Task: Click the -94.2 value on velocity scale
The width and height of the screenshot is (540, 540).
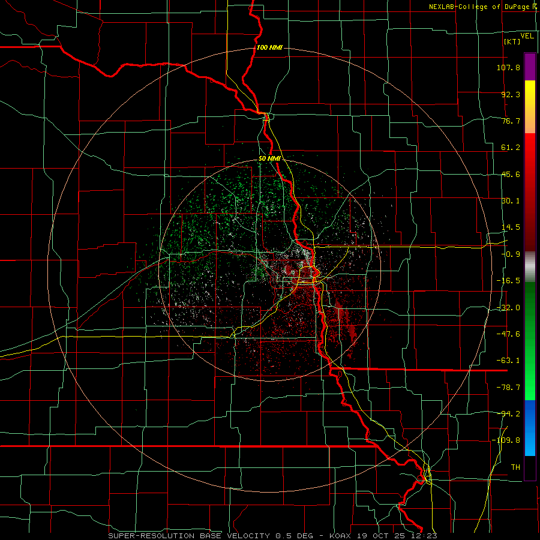Action: [508, 414]
